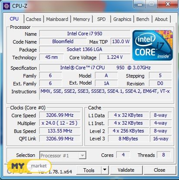Click the CPU-Z title bar icon
179x180 pixels.
click(x=7, y=6)
